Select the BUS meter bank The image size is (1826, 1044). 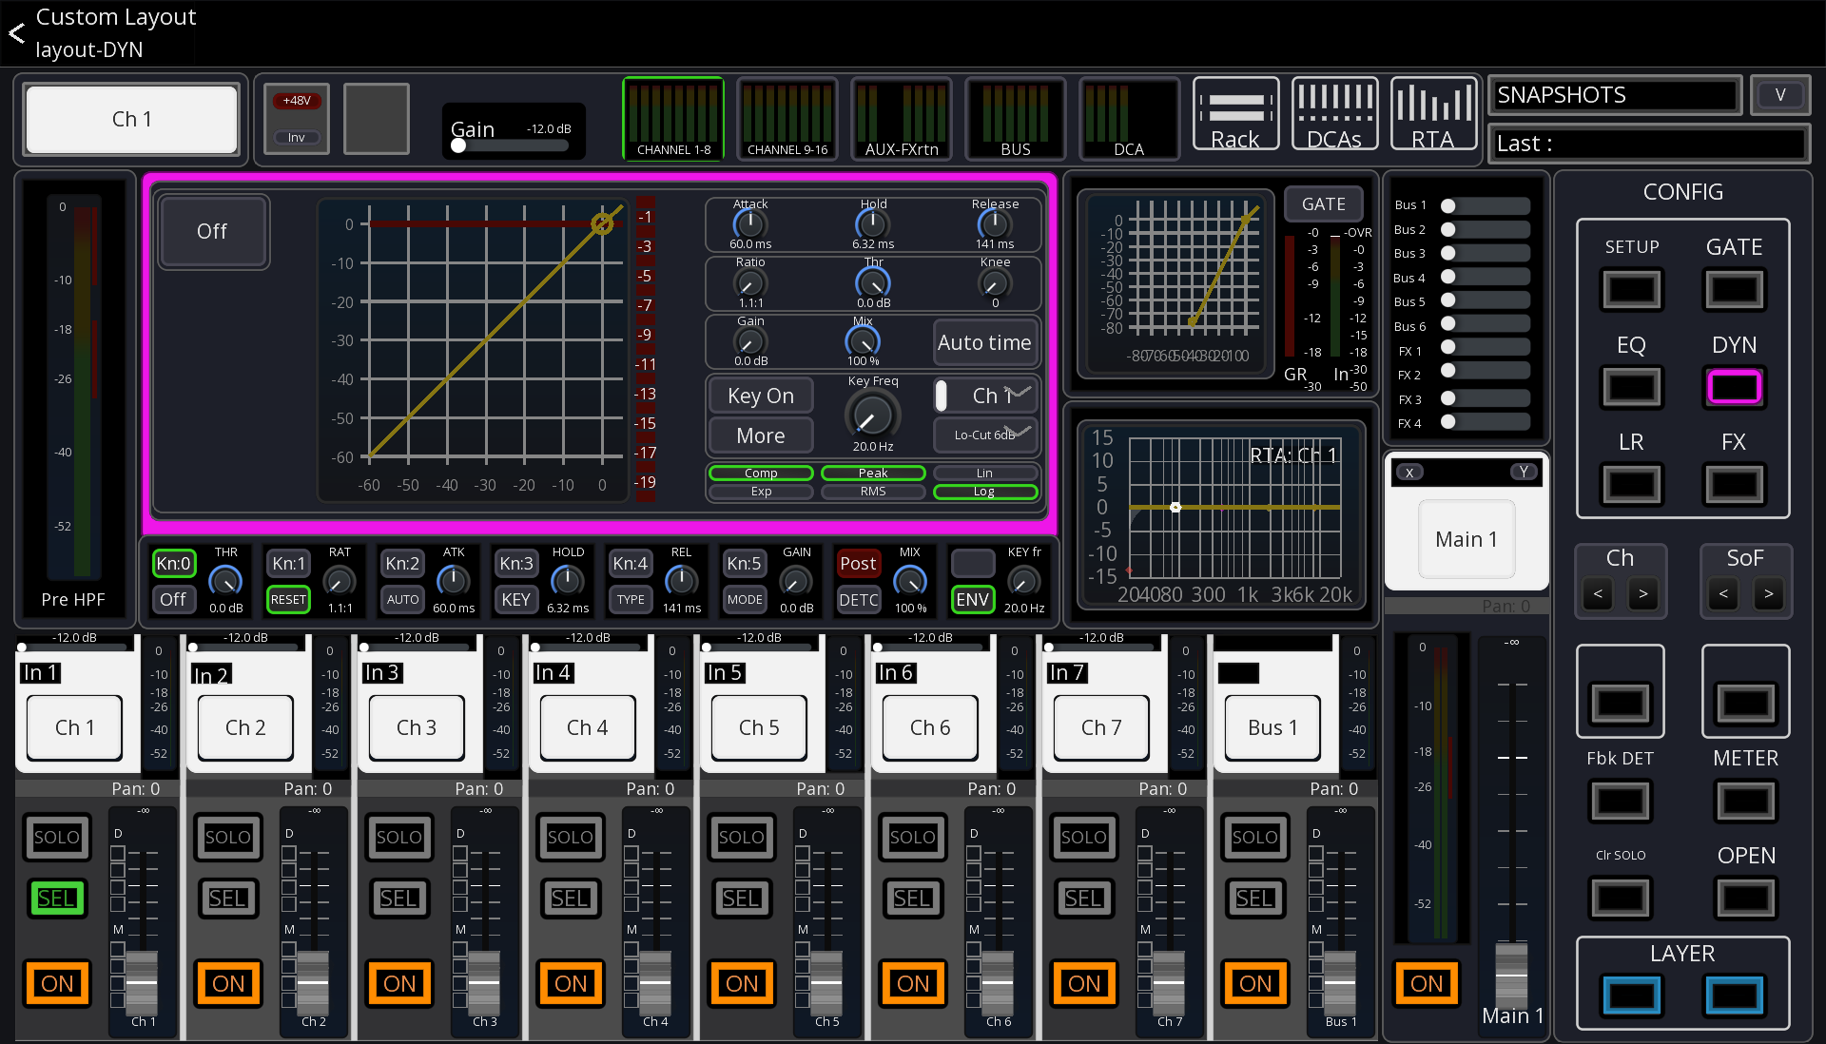pos(1016,118)
